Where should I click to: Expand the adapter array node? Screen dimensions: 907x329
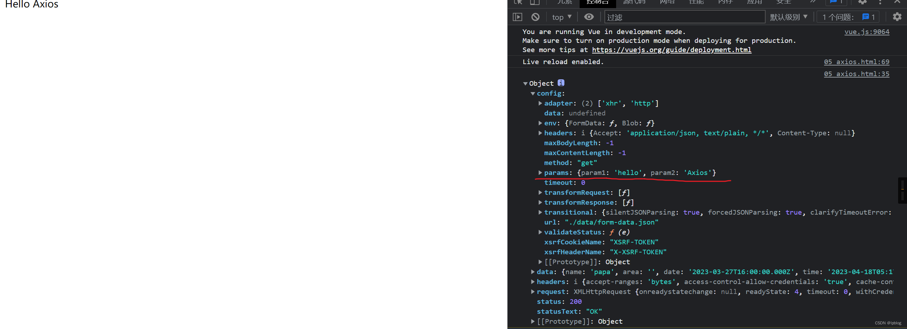click(540, 103)
